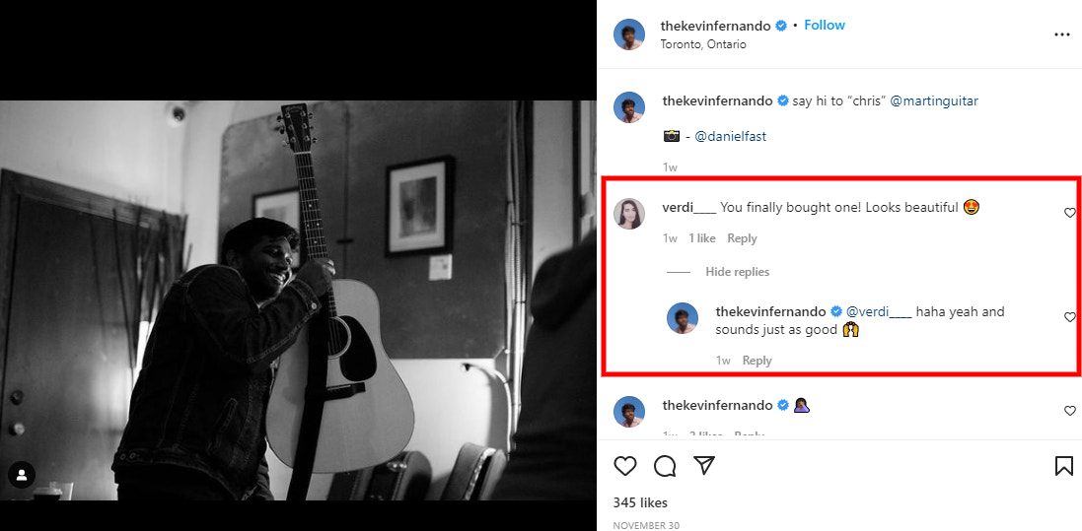Open three-dot more options menu
This screenshot has width=1082, height=531.
tap(1061, 34)
